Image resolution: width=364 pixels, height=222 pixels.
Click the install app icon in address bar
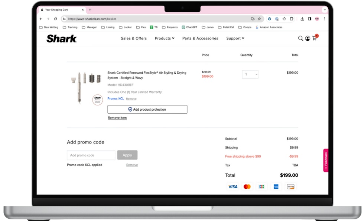[253, 19]
